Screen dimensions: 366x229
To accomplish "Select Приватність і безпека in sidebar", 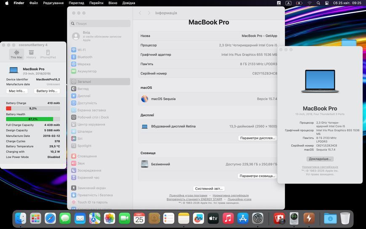I will [100, 195].
